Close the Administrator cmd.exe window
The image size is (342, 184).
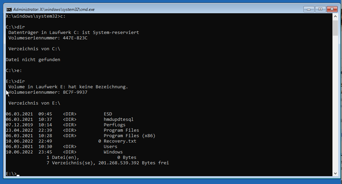click(332, 9)
